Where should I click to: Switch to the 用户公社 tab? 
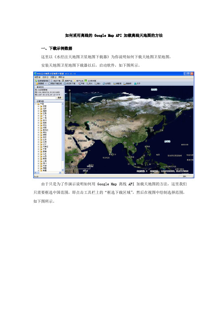point(79,81)
